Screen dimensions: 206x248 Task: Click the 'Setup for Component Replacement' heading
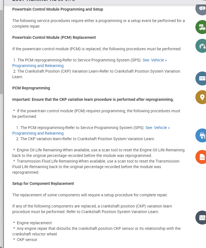point(43,183)
